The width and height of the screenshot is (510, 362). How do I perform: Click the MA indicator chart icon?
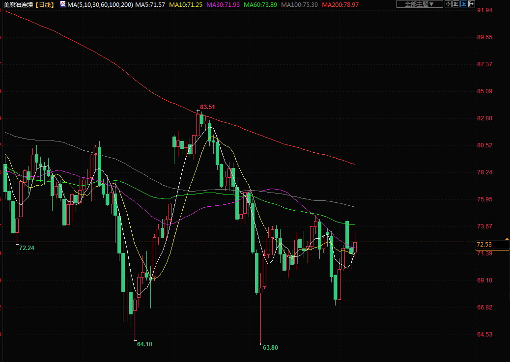63,4
